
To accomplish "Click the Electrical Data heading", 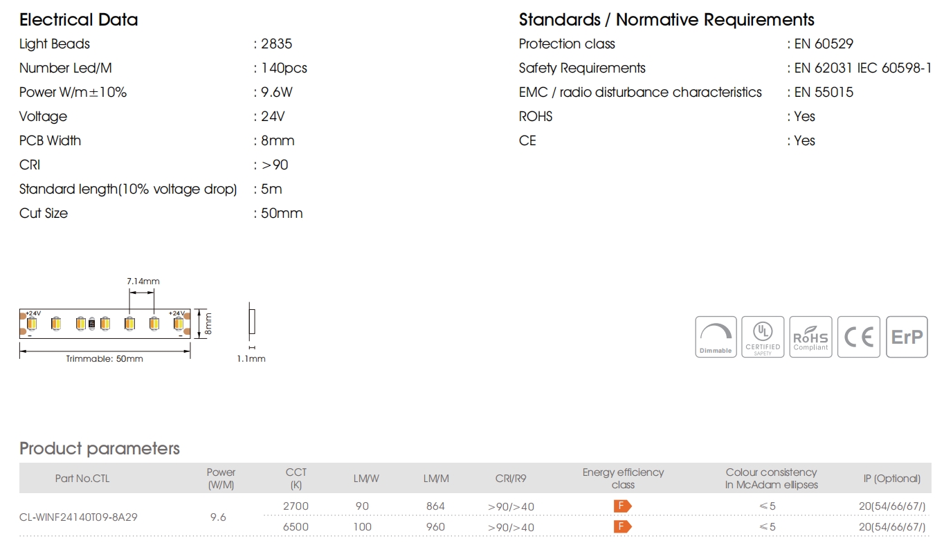I will (79, 19).
